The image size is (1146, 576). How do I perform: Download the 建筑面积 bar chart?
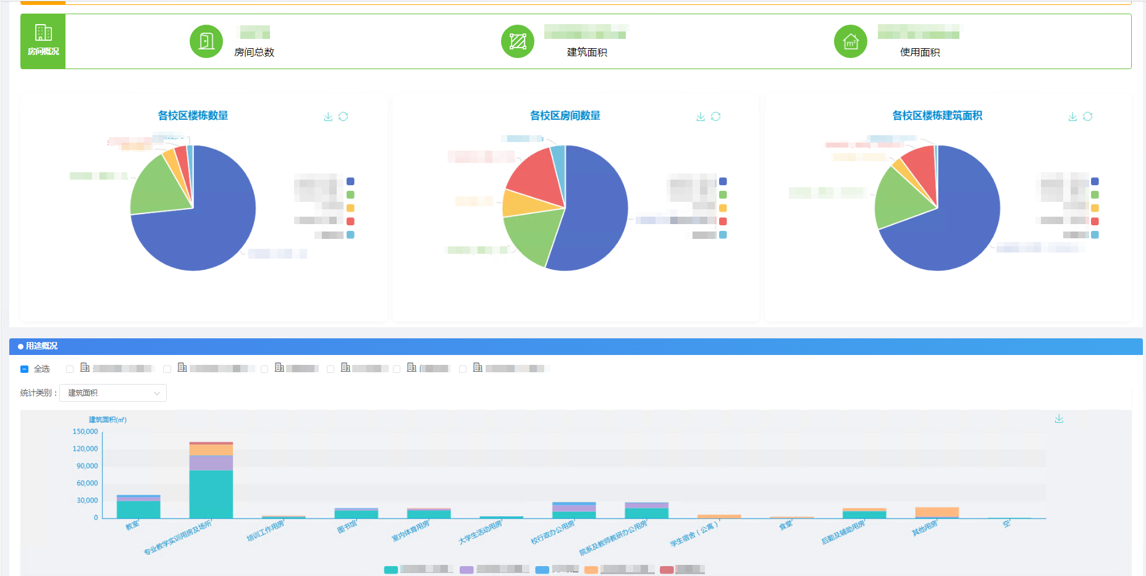tap(1059, 419)
